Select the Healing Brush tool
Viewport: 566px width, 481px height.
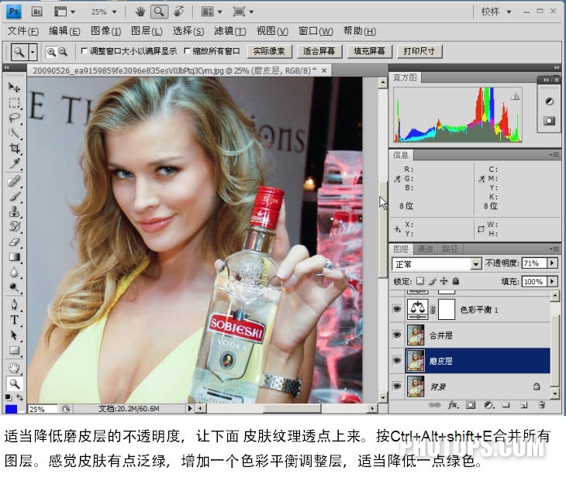[x=14, y=181]
